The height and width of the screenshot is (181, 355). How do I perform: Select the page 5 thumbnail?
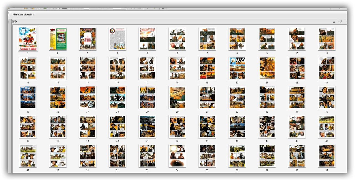point(147,39)
